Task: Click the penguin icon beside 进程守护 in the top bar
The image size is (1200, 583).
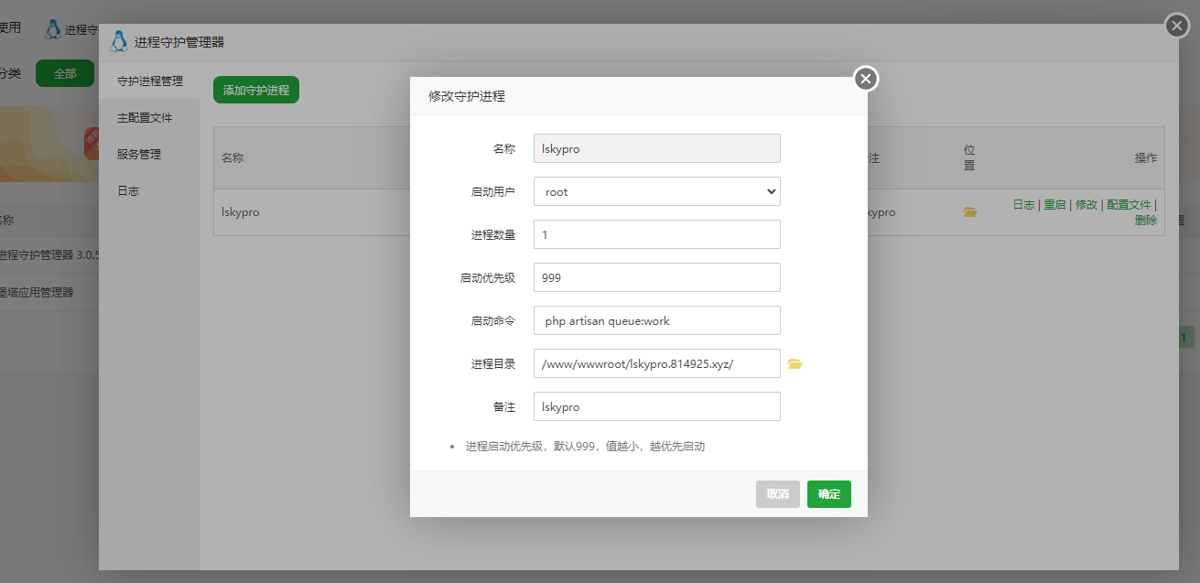Action: [x=51, y=27]
